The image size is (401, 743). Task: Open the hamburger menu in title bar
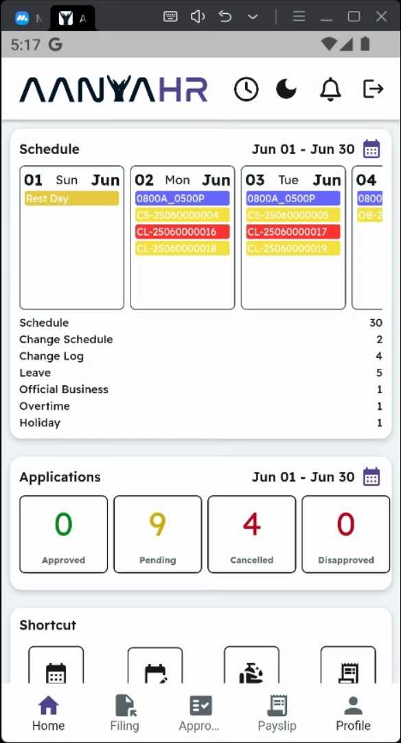point(299,17)
